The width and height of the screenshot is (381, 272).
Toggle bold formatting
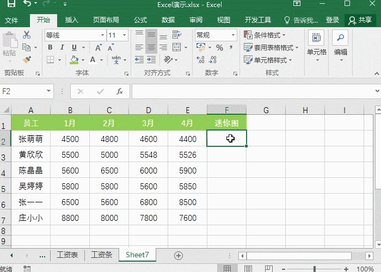(x=50, y=47)
